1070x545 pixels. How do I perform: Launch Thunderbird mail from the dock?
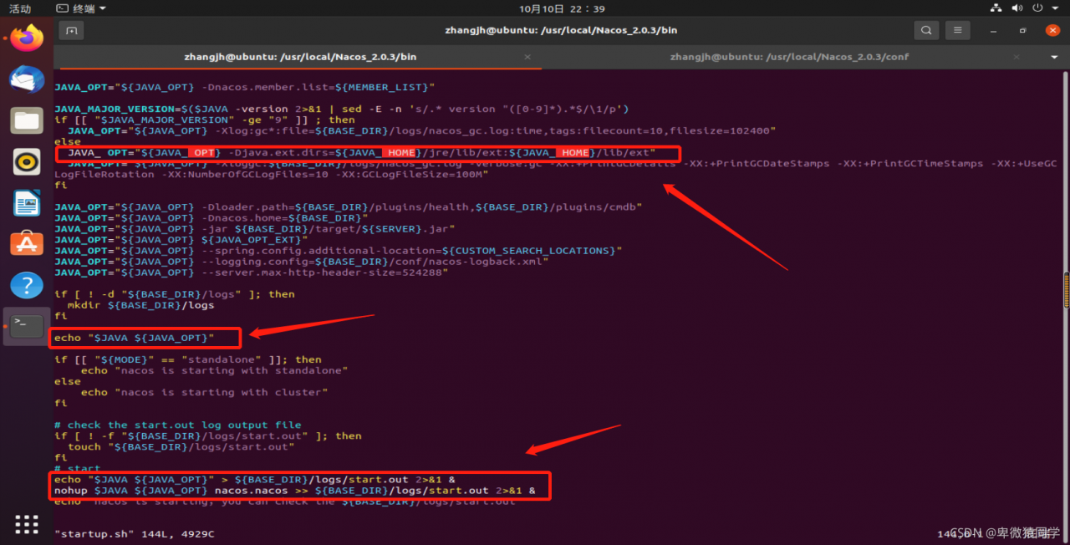(27, 79)
